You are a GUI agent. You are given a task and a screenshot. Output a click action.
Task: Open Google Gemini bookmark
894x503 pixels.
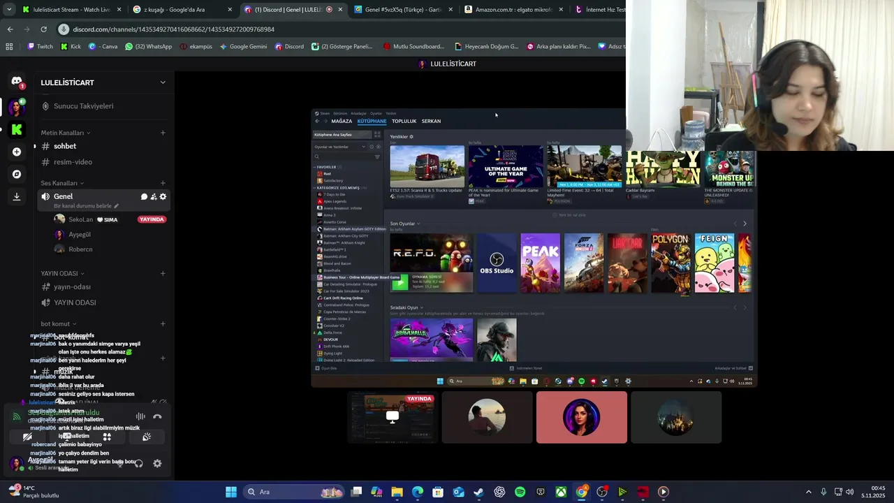(243, 47)
